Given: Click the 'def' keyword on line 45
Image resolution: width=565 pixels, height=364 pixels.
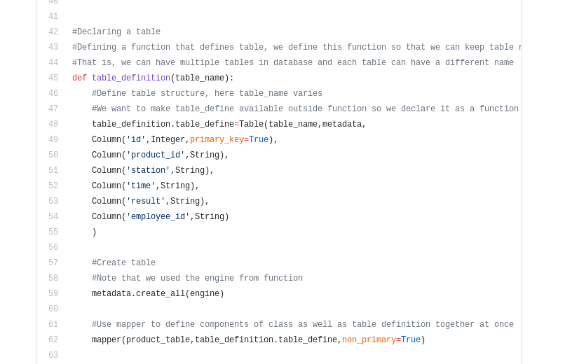Looking at the screenshot, I should 80,78.
